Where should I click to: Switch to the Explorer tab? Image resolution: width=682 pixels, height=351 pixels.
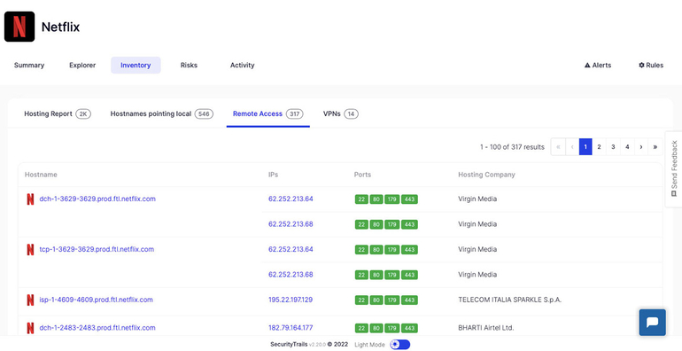coord(82,66)
